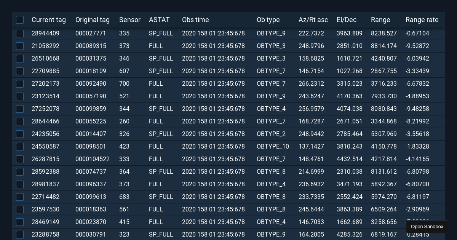The image size is (457, 240).
Task: Enable checkbox on row 24550587
Action: [x=20, y=147]
